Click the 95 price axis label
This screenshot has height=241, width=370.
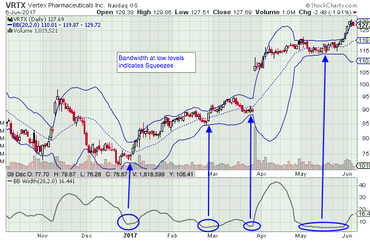pos(366,97)
